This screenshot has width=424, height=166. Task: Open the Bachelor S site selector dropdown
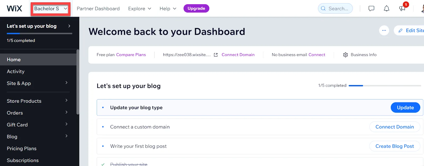51,9
